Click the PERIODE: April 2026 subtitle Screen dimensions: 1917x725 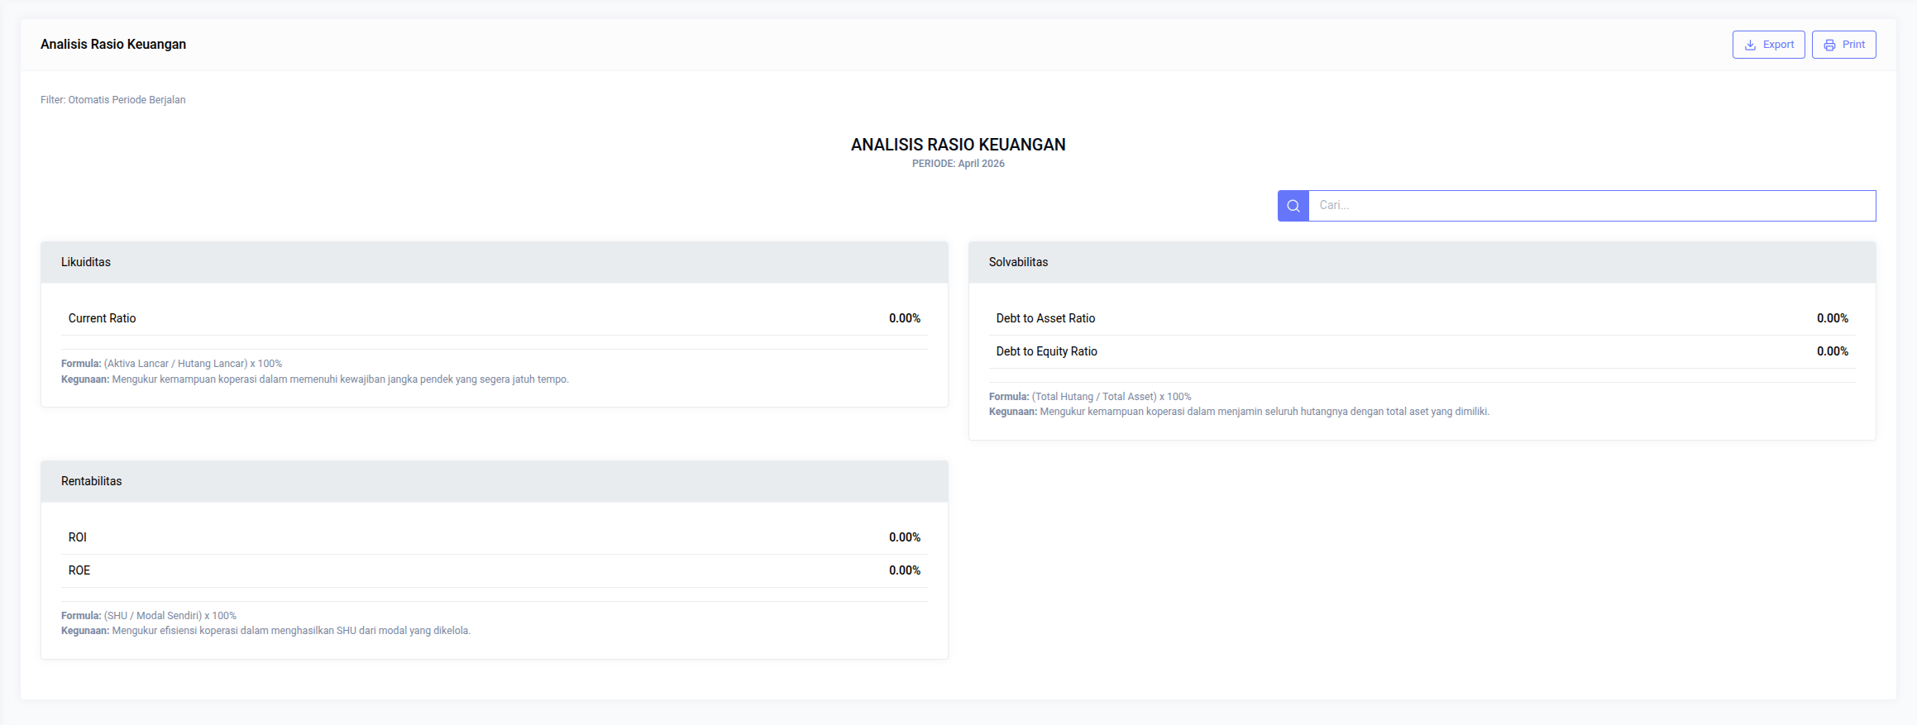[x=958, y=164]
